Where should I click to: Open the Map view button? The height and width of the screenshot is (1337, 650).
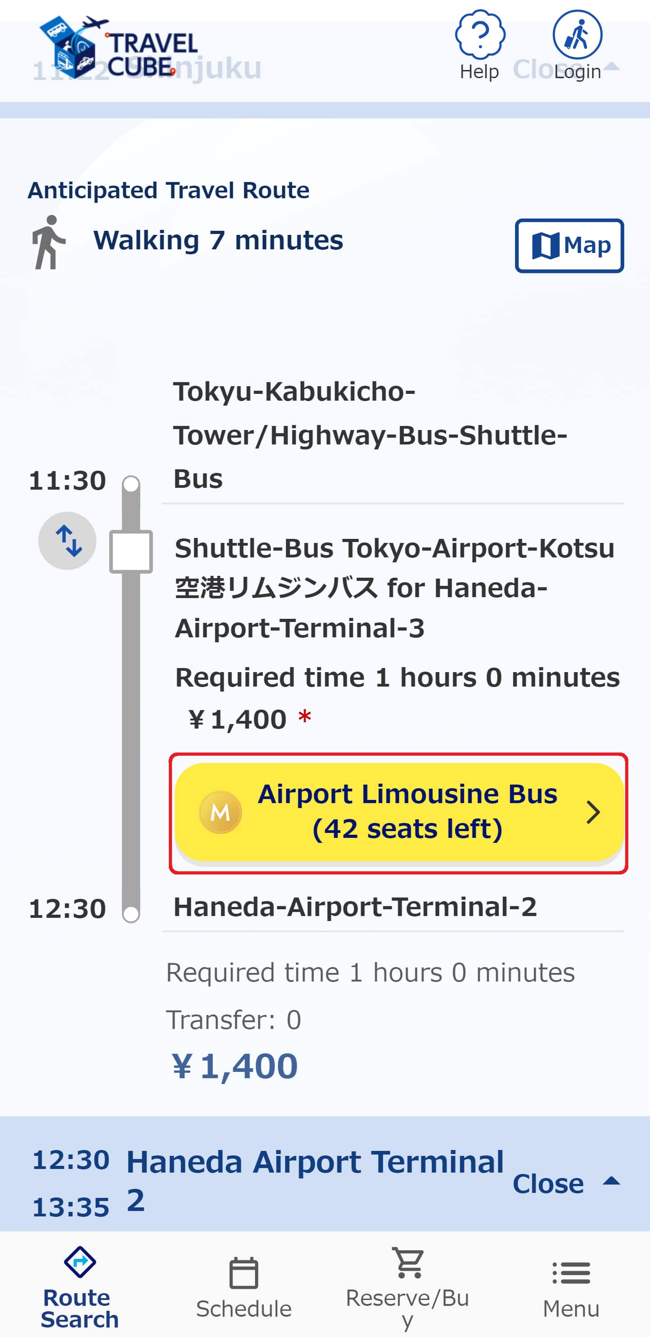point(569,246)
